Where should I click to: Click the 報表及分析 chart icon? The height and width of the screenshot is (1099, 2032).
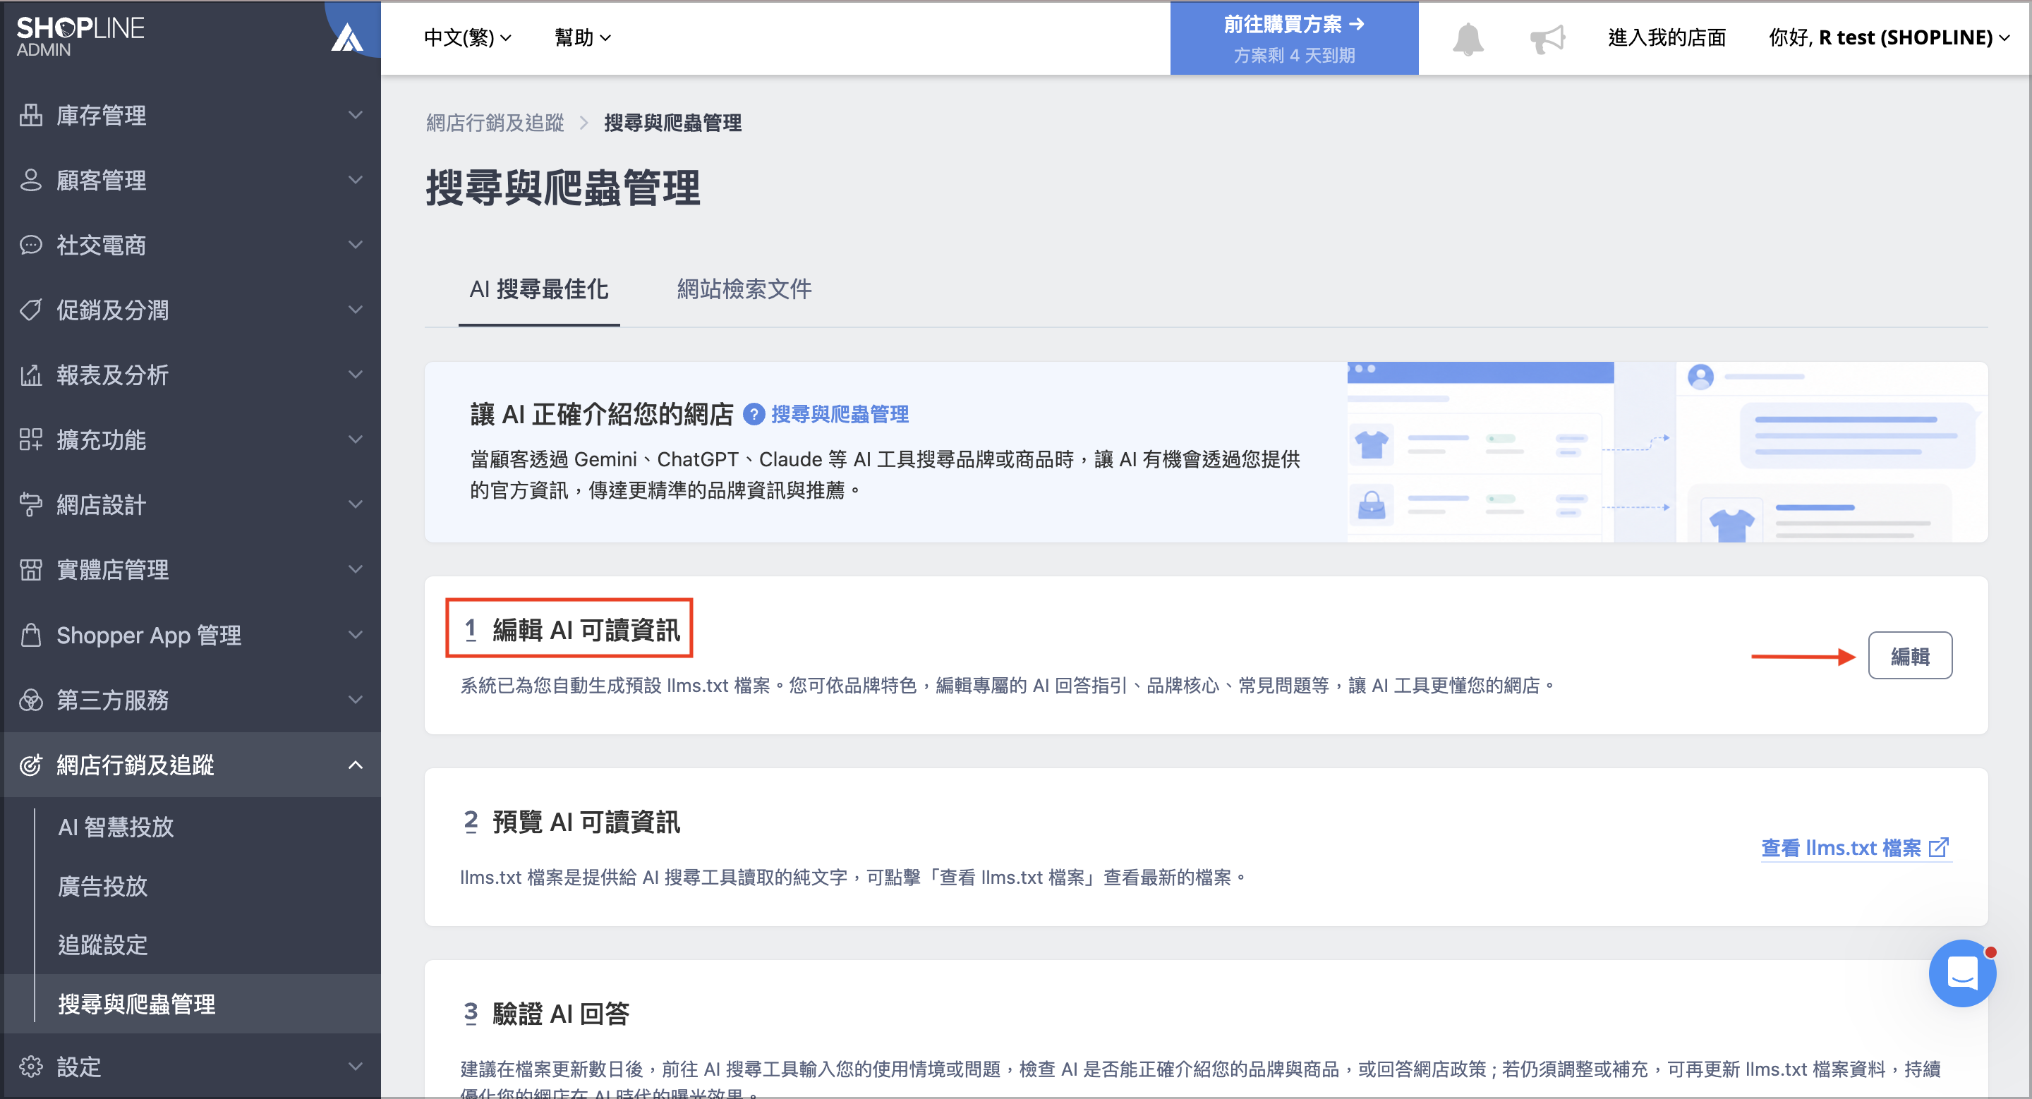pyautogui.click(x=31, y=375)
